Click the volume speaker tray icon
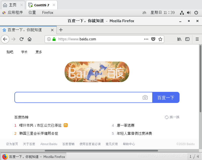Image resolution: width=202 pixels, height=160 pixels. pyautogui.click(x=189, y=13)
